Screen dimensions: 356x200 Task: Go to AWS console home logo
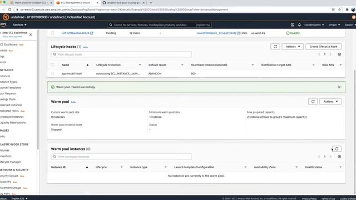pyautogui.click(x=3, y=24)
